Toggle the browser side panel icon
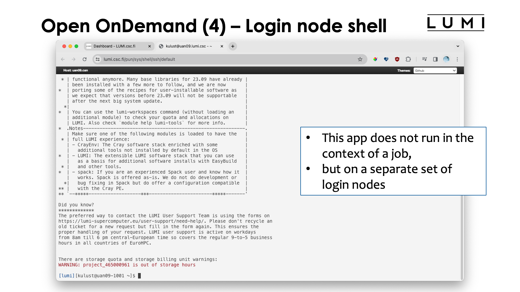The height and width of the screenshot is (292, 520). click(x=435, y=59)
